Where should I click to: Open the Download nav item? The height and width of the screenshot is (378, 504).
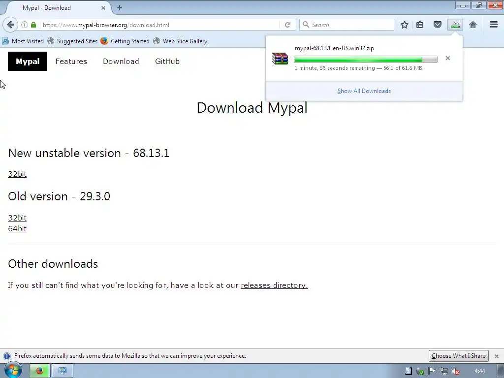pyautogui.click(x=121, y=62)
